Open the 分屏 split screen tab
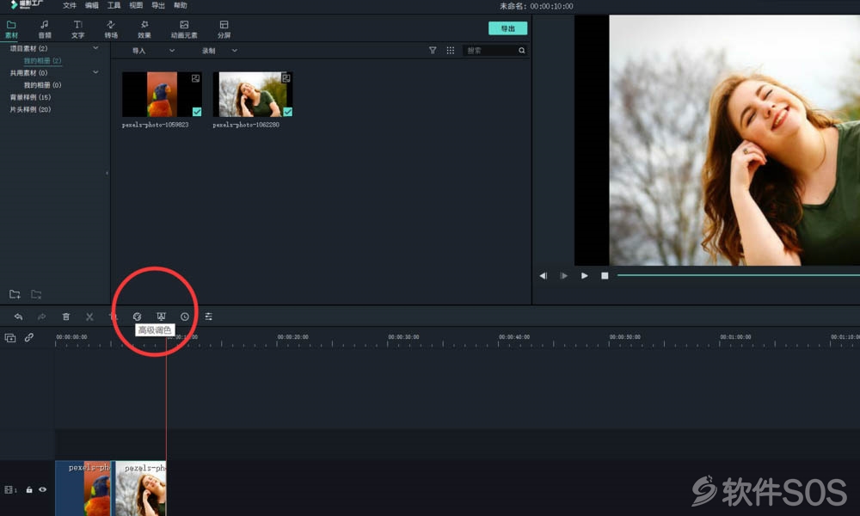 pyautogui.click(x=224, y=29)
